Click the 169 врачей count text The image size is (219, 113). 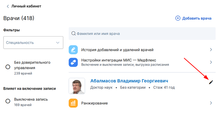click(x=23, y=105)
